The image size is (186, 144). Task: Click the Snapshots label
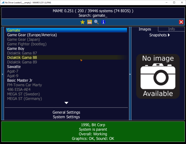(x=158, y=35)
